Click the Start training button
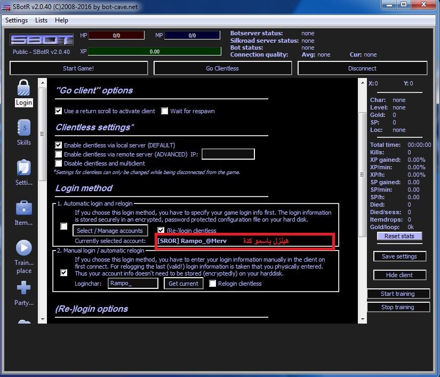 pyautogui.click(x=398, y=294)
